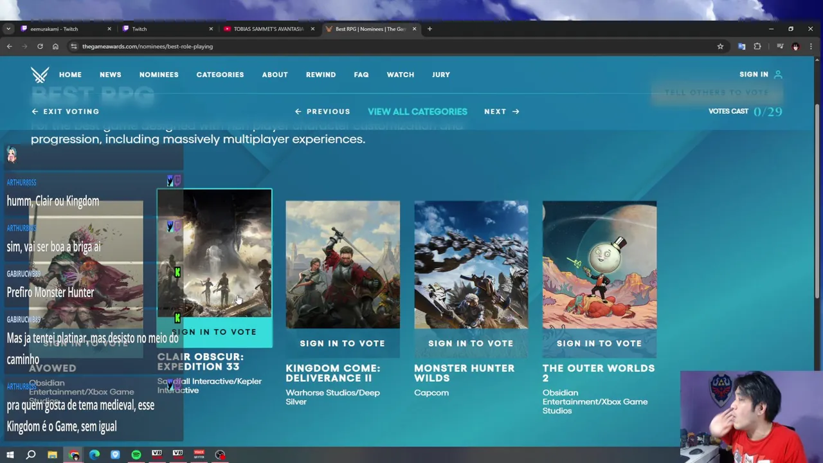Open FAQ in site navigation
Image resolution: width=823 pixels, height=463 pixels.
pos(361,75)
